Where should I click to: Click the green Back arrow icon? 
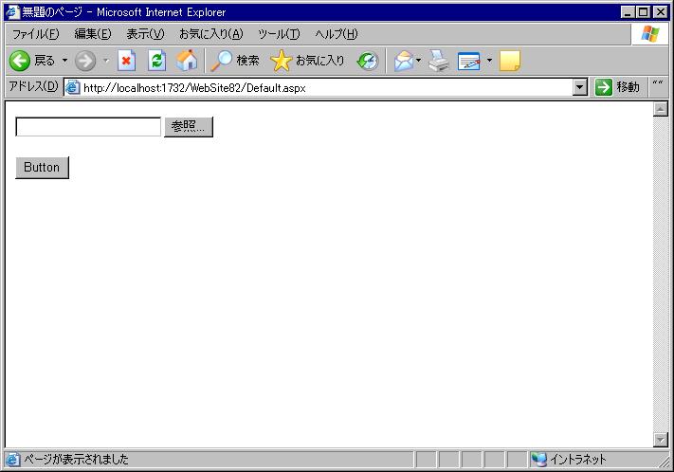coord(20,61)
